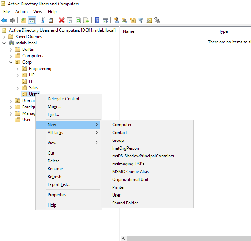The height and width of the screenshot is (241, 251).
Task: Create new Computer from submenu
Action: tap(147, 125)
